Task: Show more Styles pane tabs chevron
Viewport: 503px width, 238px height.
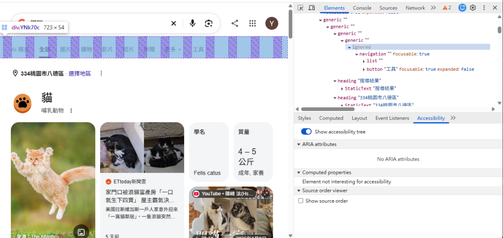Action: (453, 118)
